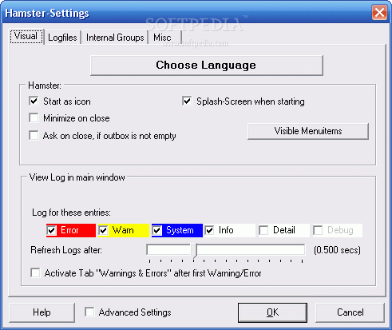This screenshot has height=330, width=392.
Task: Open the Internal Groups tab
Action: [115, 38]
